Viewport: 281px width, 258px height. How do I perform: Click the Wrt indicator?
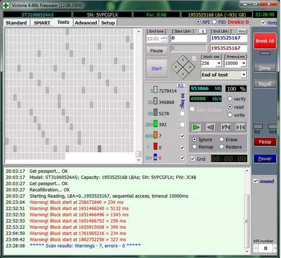pyautogui.click(x=272, y=126)
